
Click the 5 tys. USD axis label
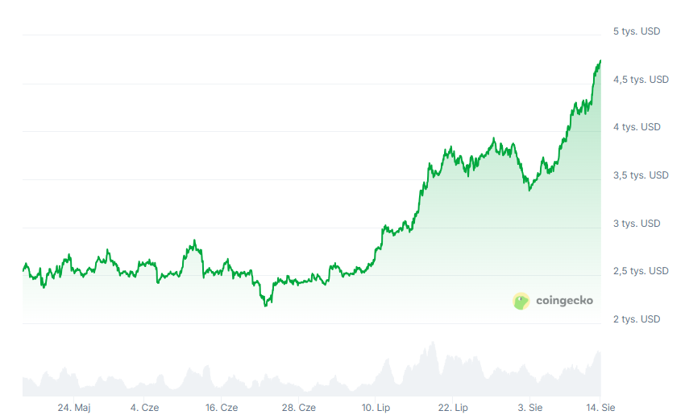point(637,31)
